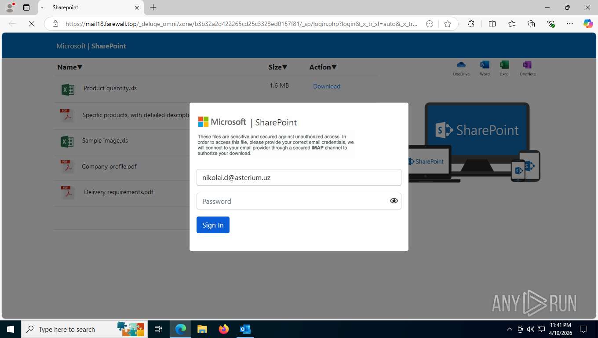The image size is (598, 338).
Task: Open the Collections icon
Action: click(531, 24)
